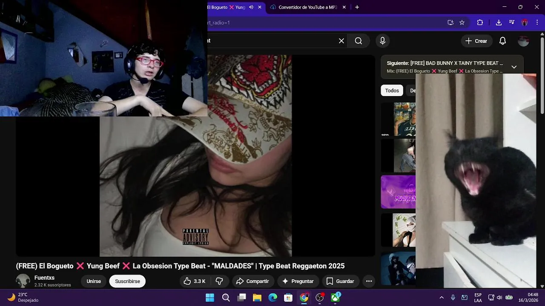Close the El Bogueto YouTube tab

point(260,7)
